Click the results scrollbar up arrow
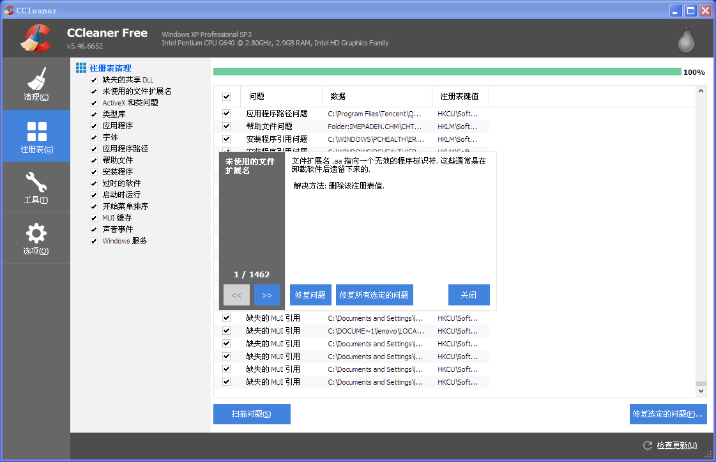 [x=701, y=91]
